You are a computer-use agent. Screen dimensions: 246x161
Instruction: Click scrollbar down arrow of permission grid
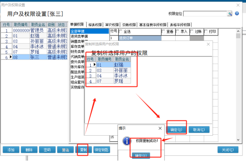pyautogui.click(x=238, y=140)
